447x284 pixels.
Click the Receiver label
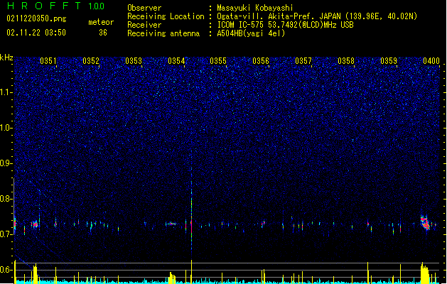pos(144,25)
